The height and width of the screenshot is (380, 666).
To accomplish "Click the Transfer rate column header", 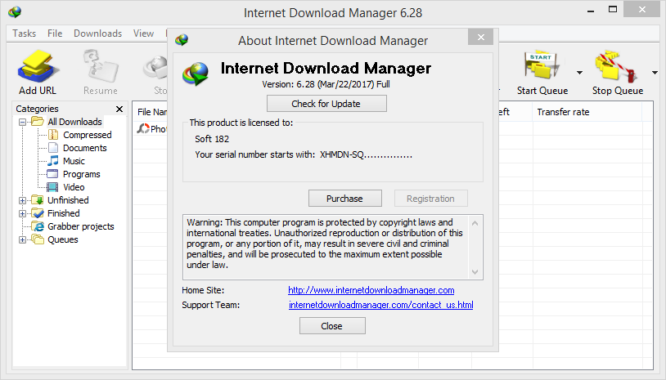I will [x=587, y=112].
